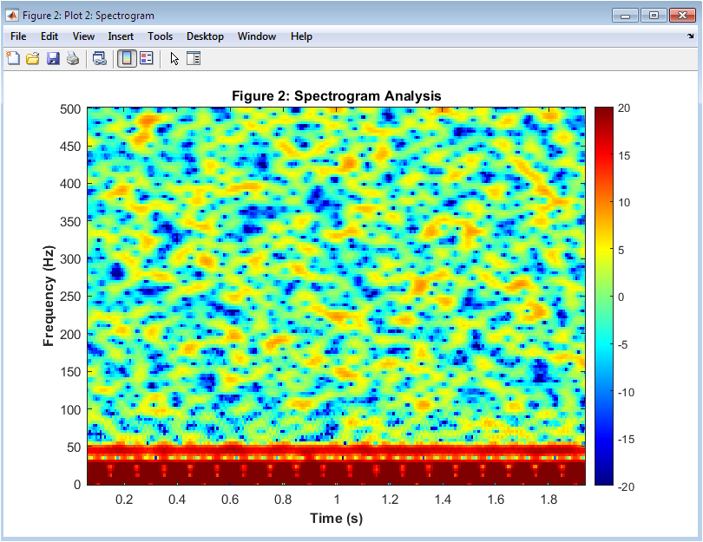Open the Property Inspector panel icon

(193, 58)
